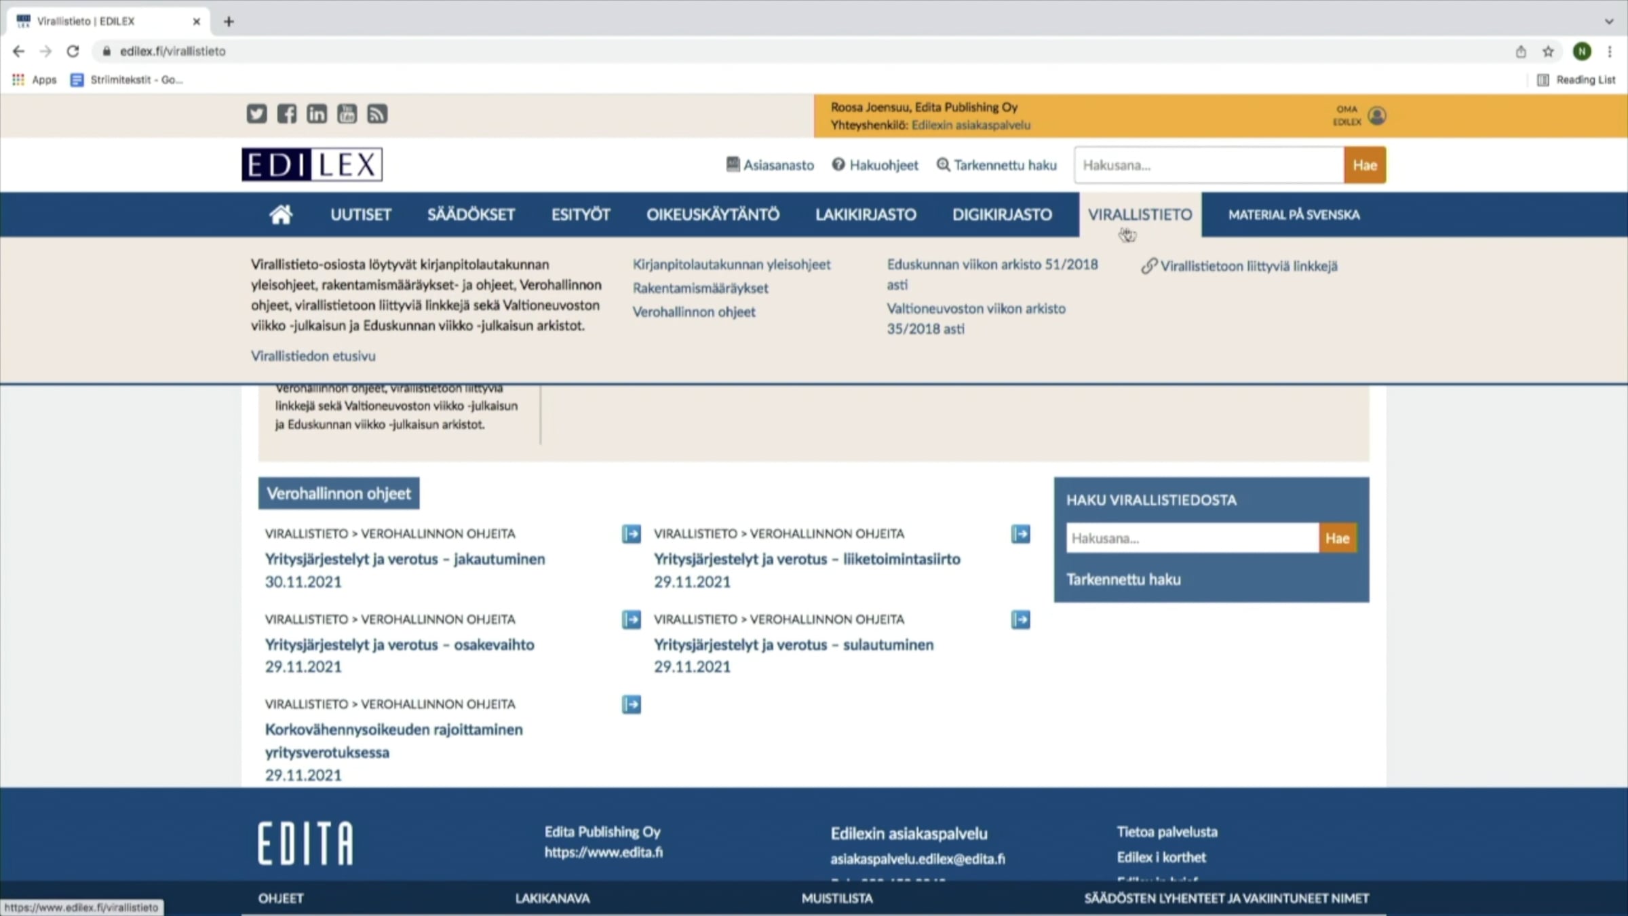The width and height of the screenshot is (1628, 916).
Task: Select VIRALLISTIETO menu tab
Action: 1140,214
